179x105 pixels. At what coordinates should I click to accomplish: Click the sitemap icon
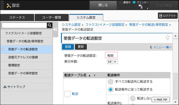(x=5, y=87)
